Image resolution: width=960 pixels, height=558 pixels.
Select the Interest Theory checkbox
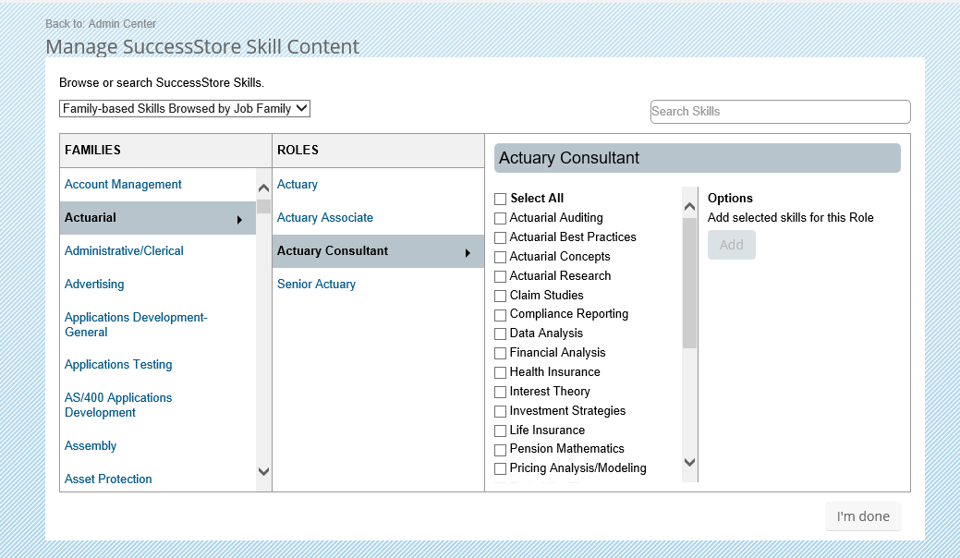pyautogui.click(x=500, y=393)
